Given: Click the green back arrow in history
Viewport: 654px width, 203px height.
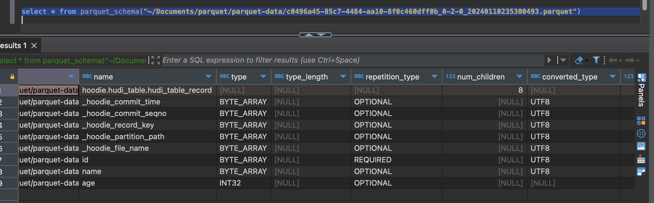Looking at the screenshot, I should point(613,60).
